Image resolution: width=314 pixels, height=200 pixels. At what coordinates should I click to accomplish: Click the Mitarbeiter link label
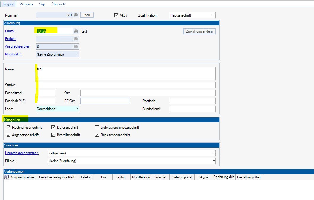13,54
